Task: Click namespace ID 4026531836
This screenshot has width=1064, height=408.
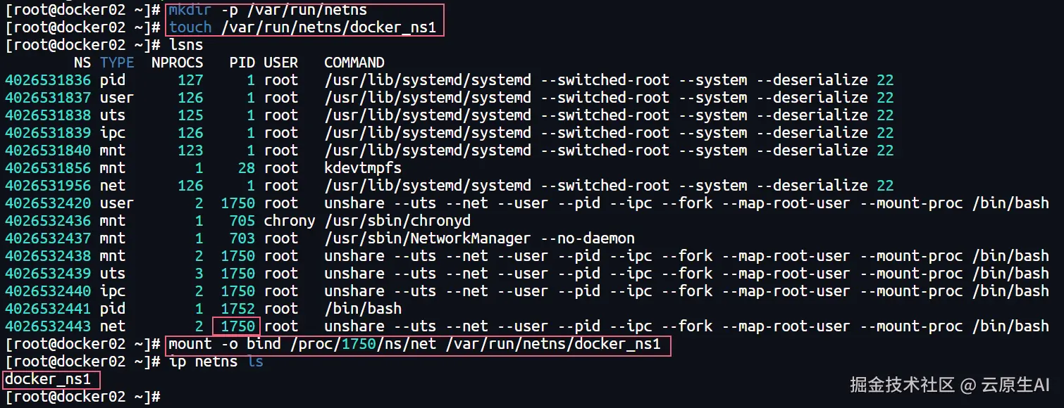Action: [x=48, y=80]
